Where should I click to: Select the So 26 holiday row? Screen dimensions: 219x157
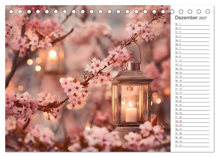192,125
